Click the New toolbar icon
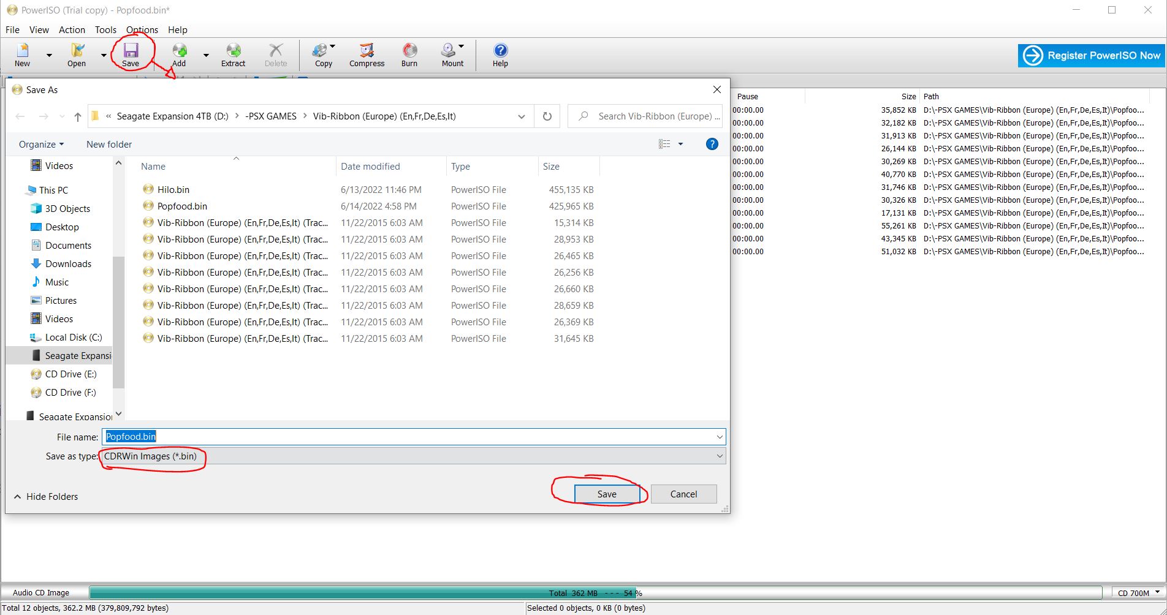Screen dimensions: 1167x615 coord(23,55)
